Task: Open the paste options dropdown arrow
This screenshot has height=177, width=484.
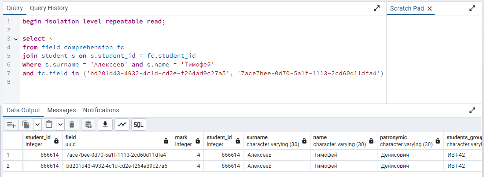Action: tap(60, 125)
